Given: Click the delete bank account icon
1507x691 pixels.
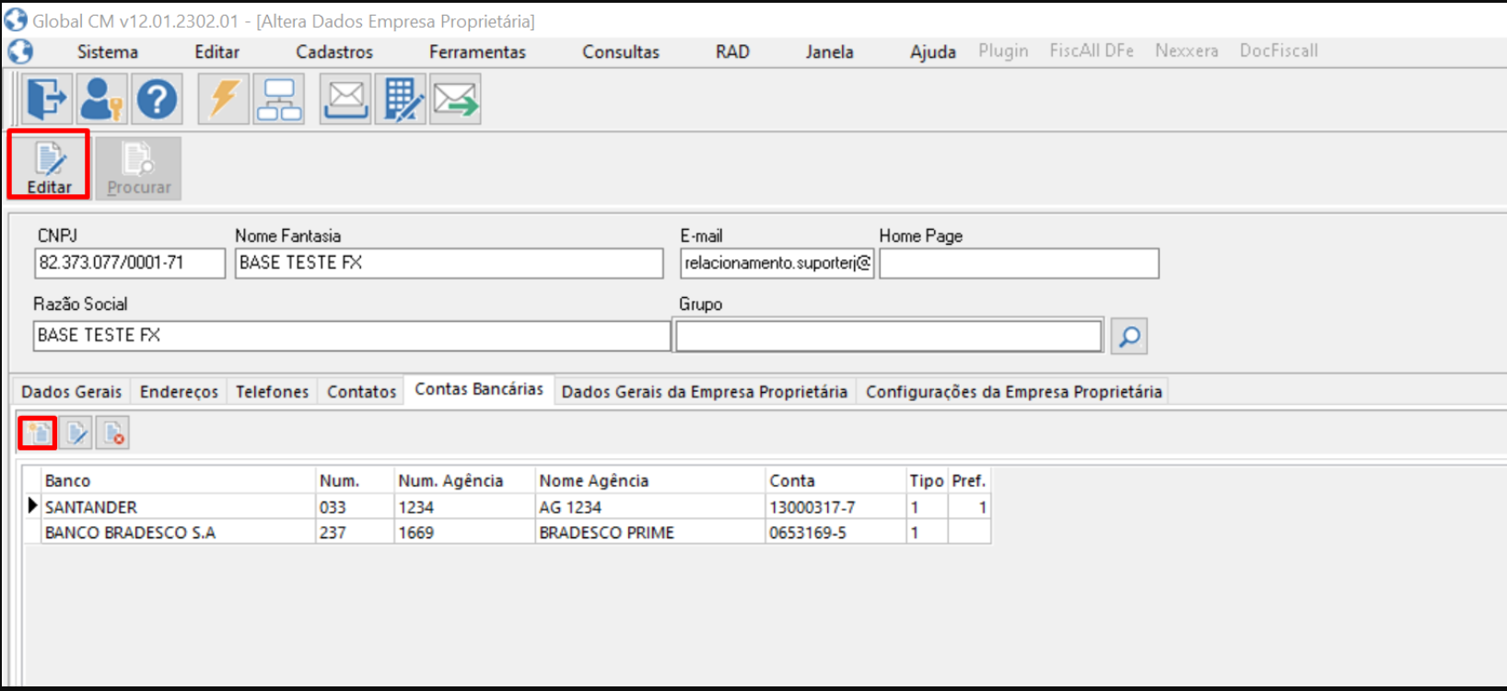Looking at the screenshot, I should tap(113, 432).
